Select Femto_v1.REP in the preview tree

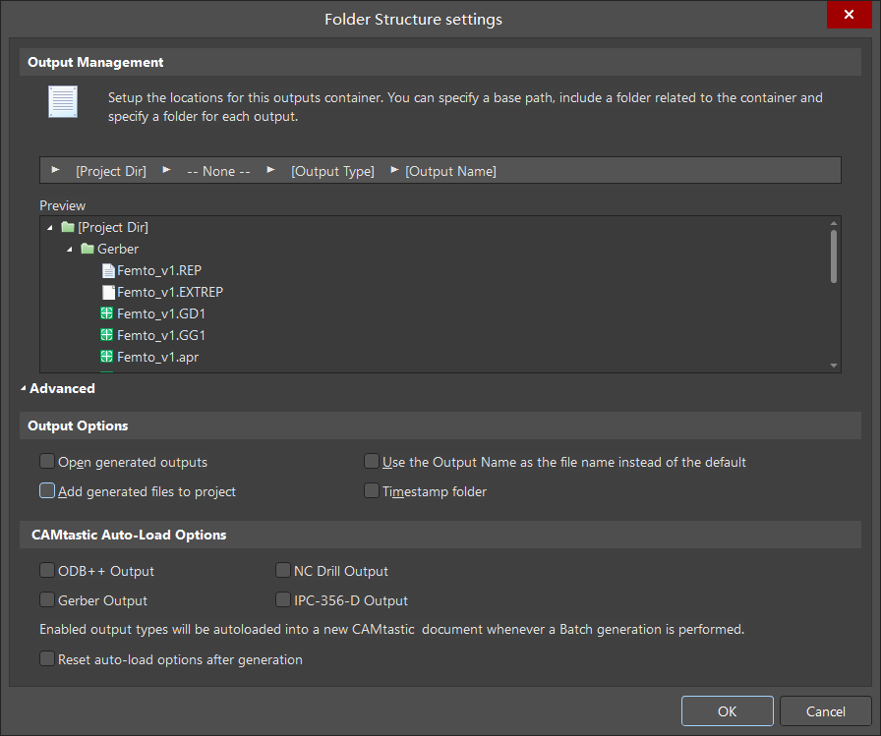(159, 270)
